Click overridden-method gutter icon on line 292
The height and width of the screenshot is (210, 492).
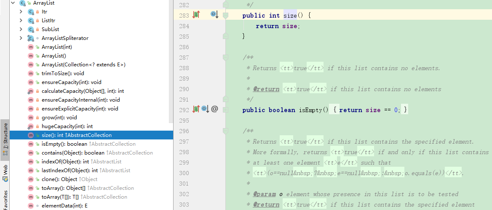[205, 110]
